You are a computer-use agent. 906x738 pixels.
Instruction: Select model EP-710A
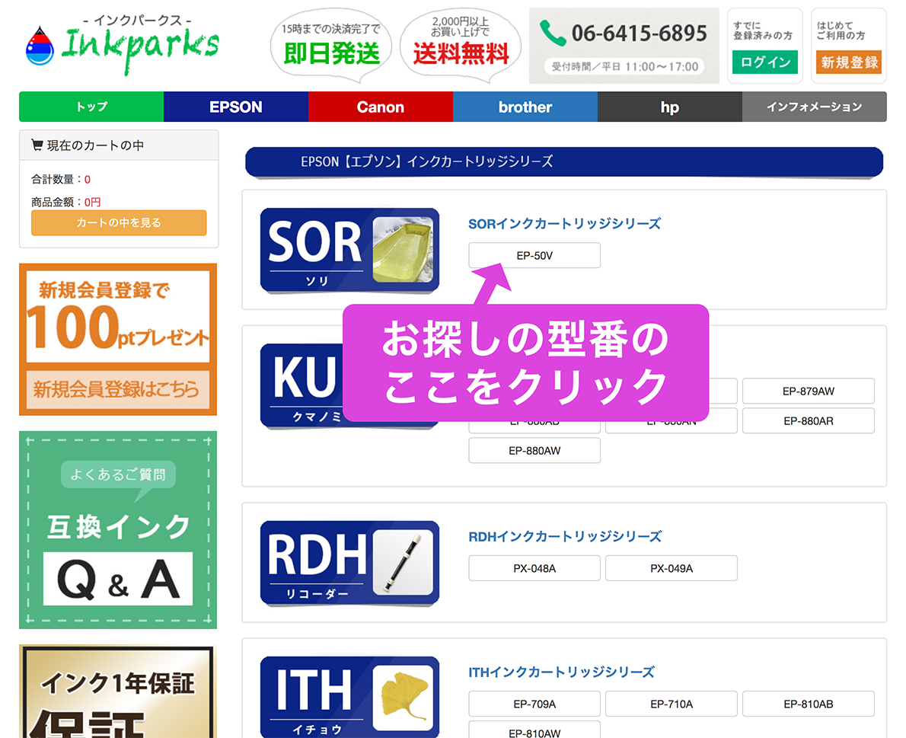(x=672, y=704)
